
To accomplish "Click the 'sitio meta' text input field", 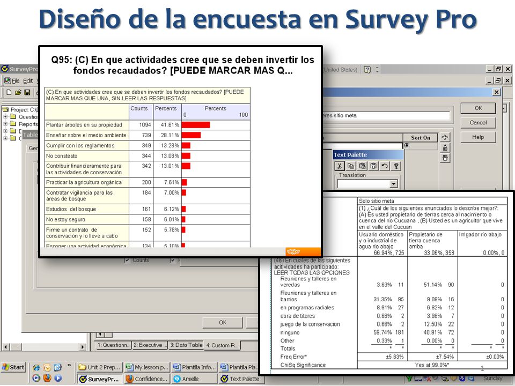I will click(x=386, y=116).
